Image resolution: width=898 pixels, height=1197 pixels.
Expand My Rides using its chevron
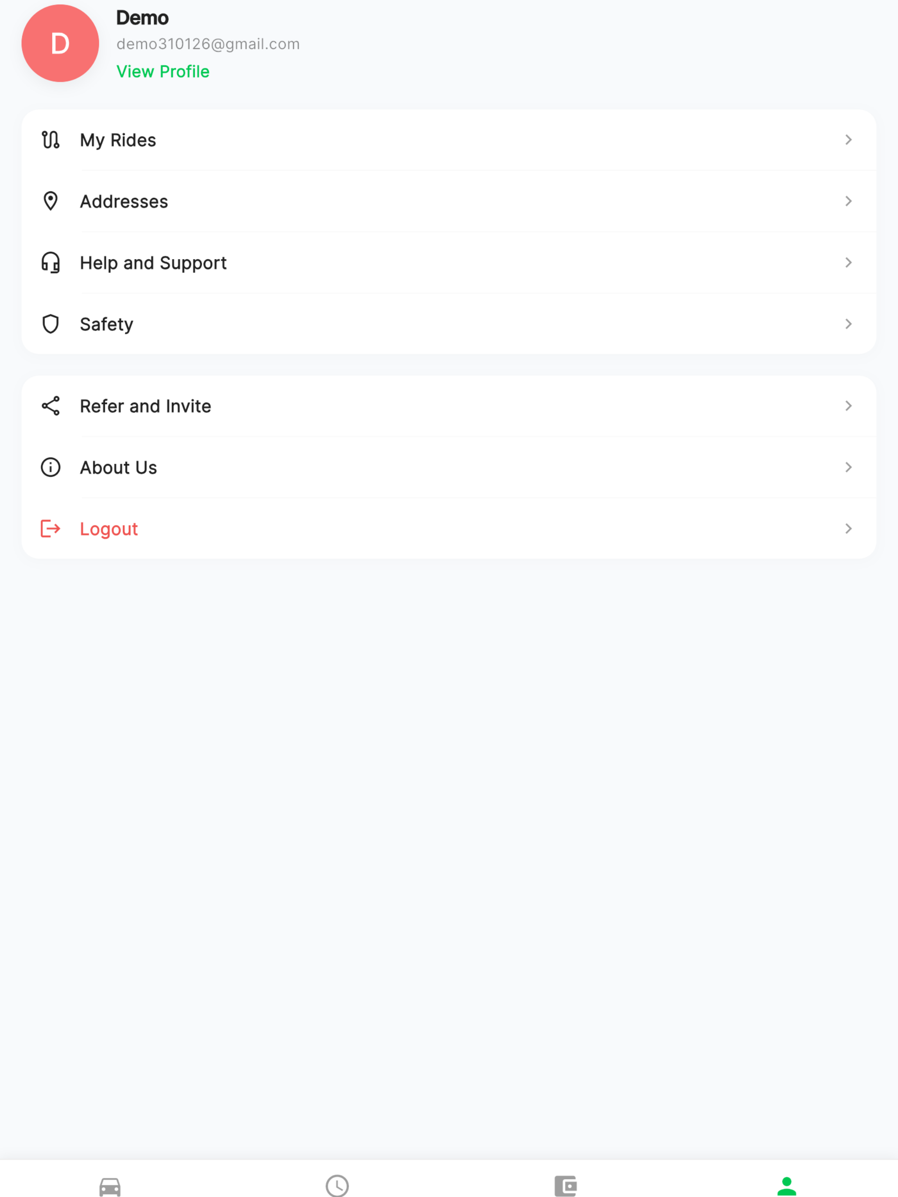[848, 140]
